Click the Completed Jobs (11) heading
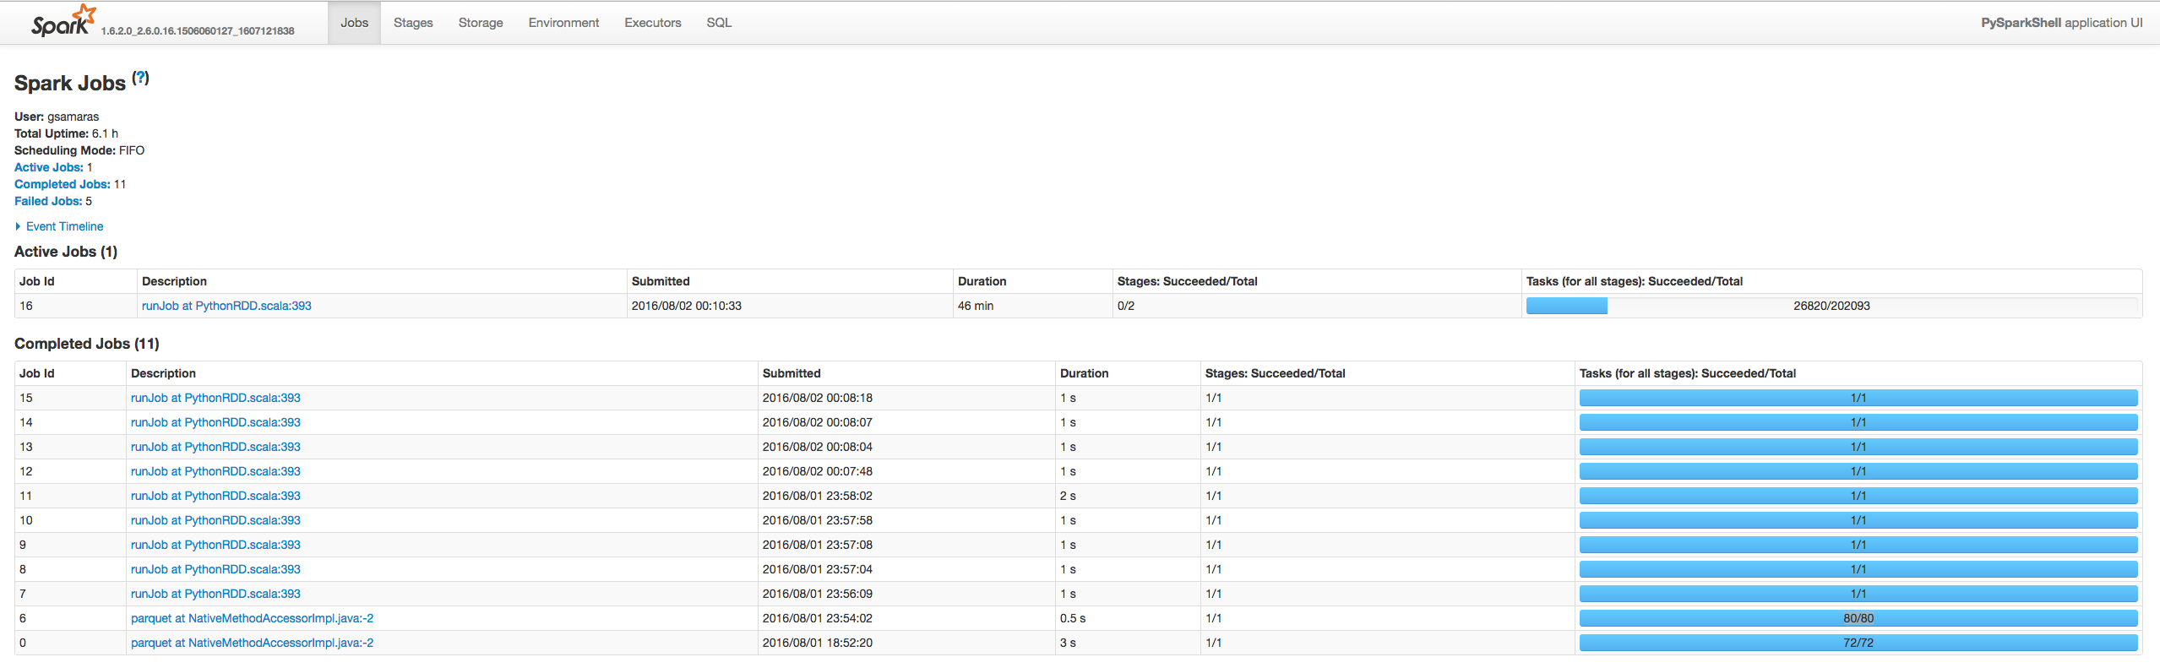The image size is (2160, 668). 87,344
